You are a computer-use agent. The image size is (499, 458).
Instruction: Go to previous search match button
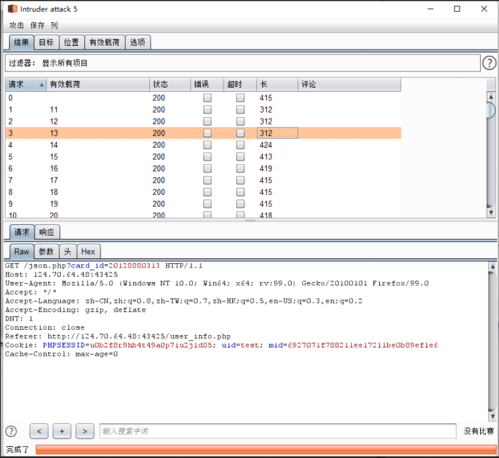coord(39,431)
